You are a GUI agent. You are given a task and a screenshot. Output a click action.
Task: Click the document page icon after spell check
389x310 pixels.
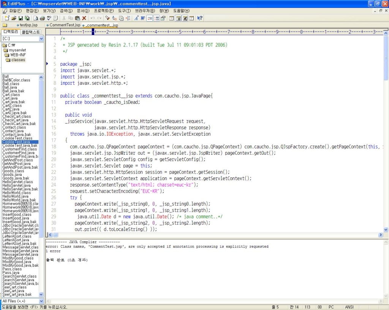(x=56, y=18)
